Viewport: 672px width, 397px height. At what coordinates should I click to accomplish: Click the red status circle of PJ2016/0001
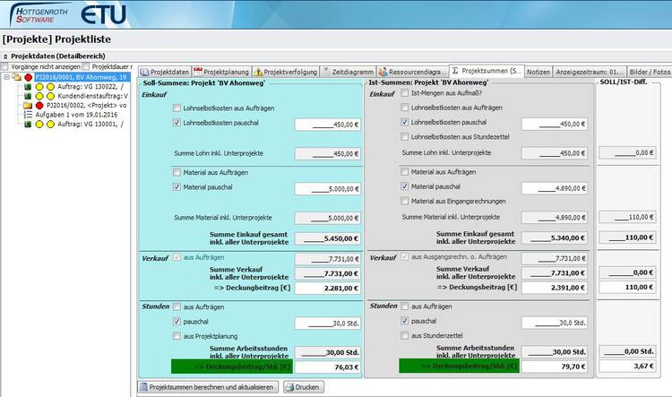tap(28, 78)
